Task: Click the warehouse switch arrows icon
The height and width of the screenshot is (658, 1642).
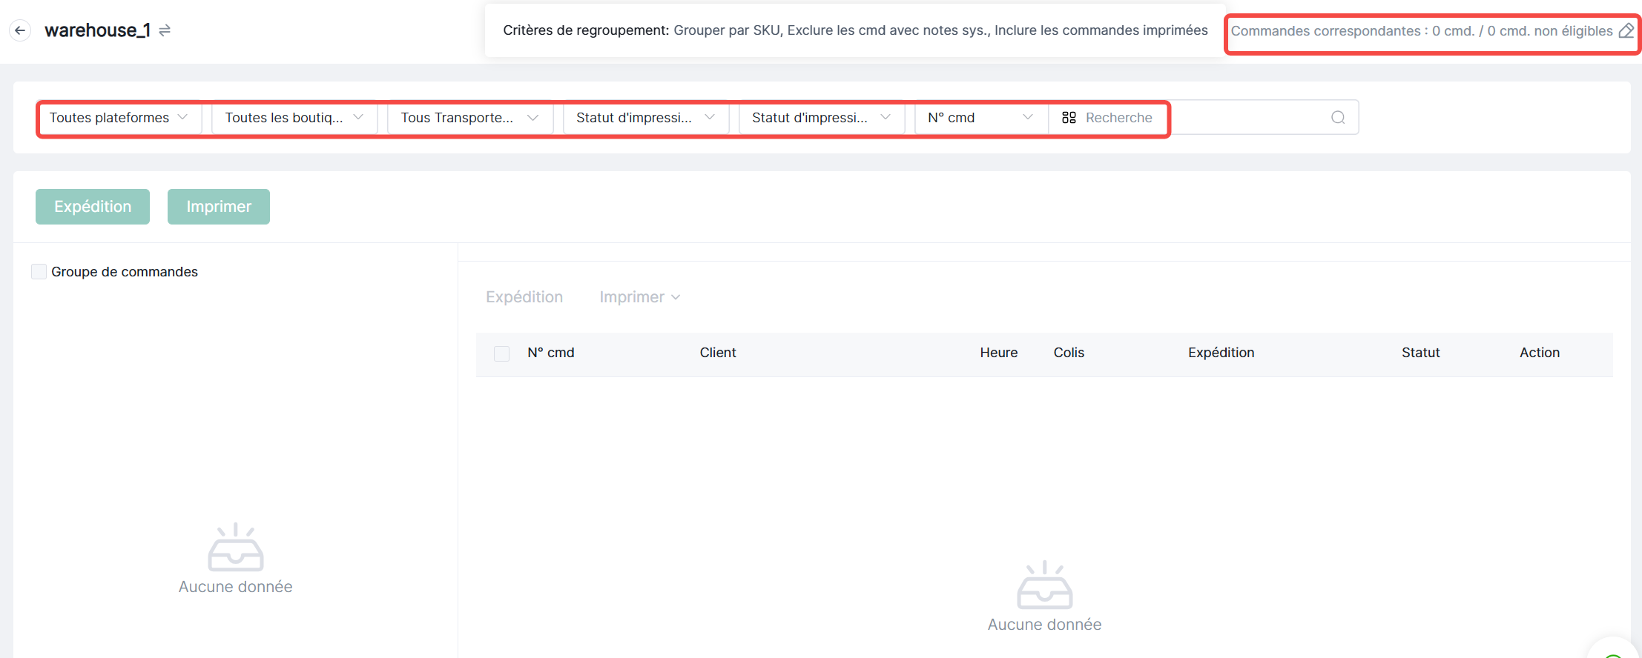Action: pos(165,30)
